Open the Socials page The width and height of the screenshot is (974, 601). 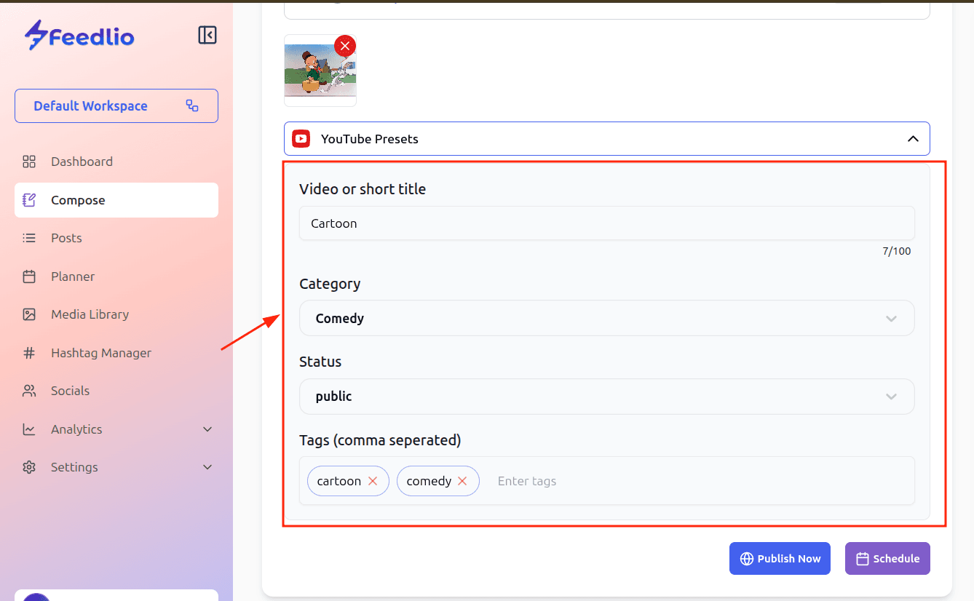point(70,391)
